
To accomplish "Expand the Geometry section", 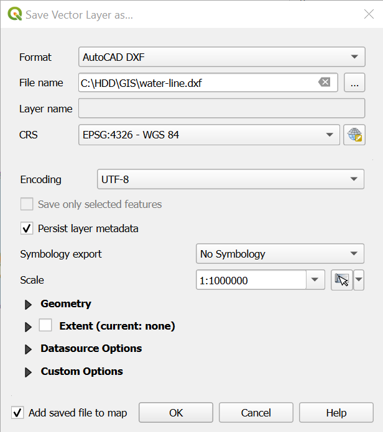I will (x=28, y=304).
